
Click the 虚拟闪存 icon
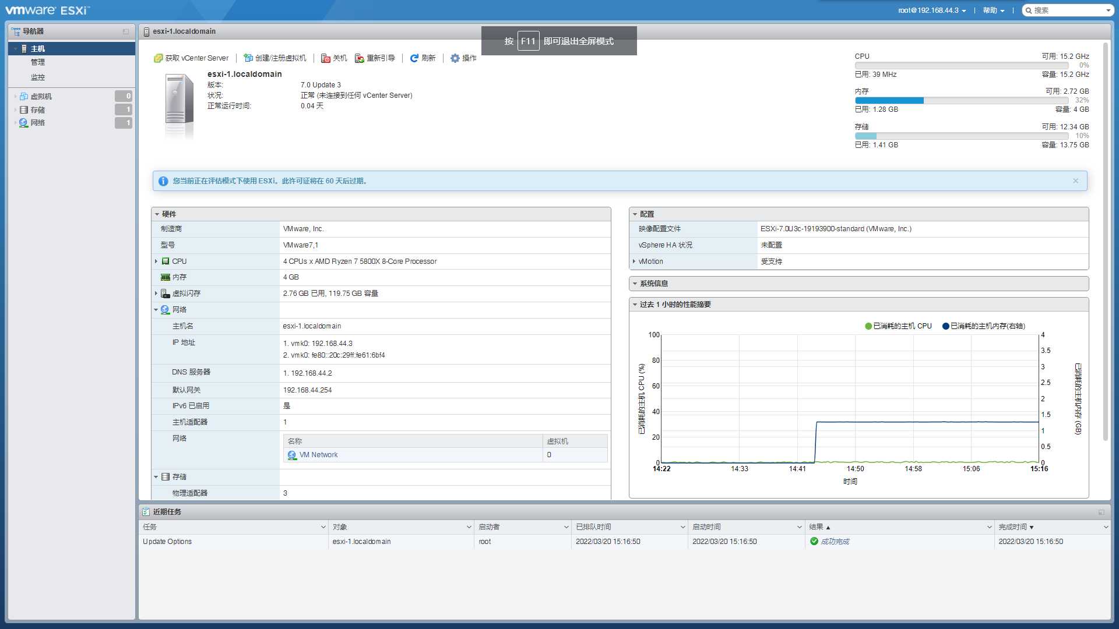(166, 294)
